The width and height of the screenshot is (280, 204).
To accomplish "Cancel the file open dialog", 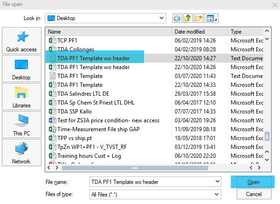I will pos(254,193).
